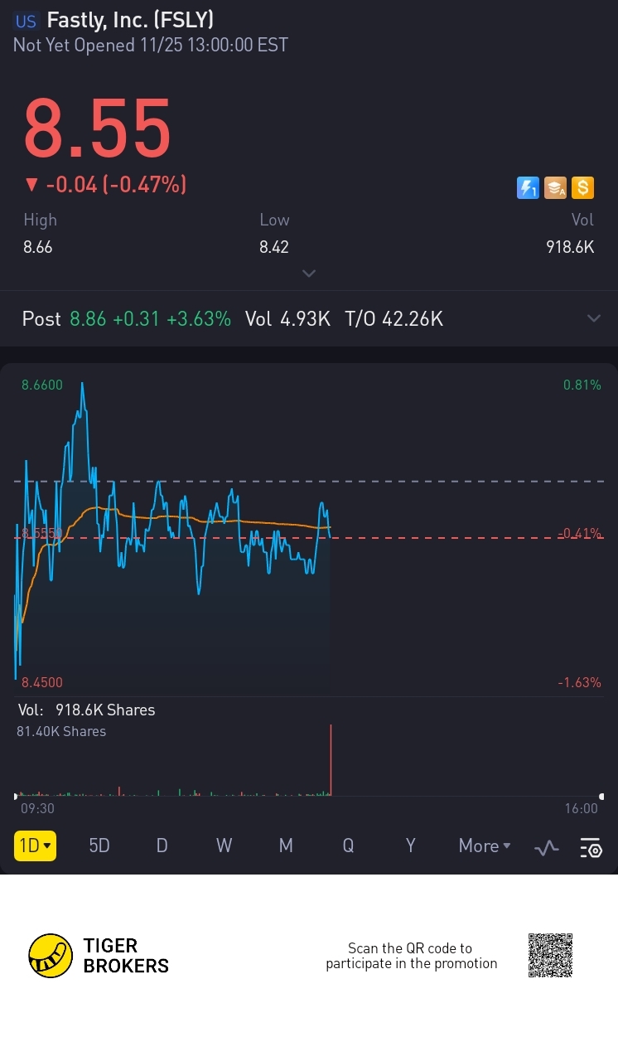Select the D daily chart tab
The image size is (618, 1037).
pyautogui.click(x=162, y=846)
